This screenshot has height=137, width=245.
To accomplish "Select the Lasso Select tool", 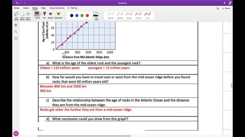I will (x=22, y=16).
